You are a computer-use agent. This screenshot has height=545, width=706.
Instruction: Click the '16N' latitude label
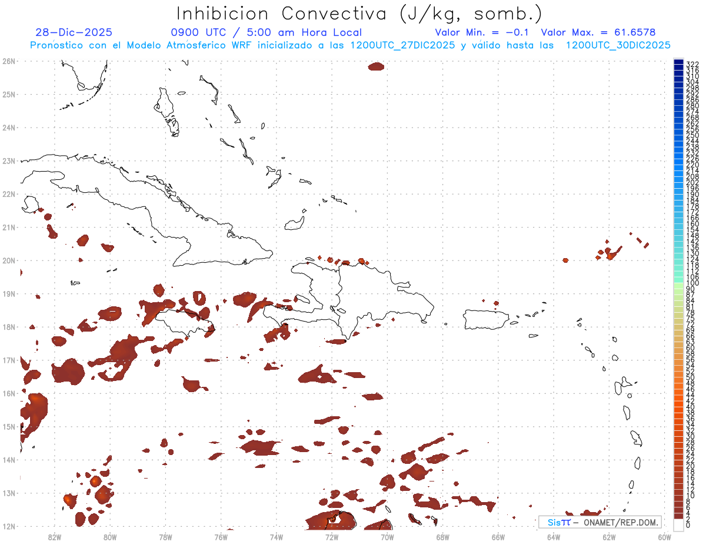(x=9, y=393)
